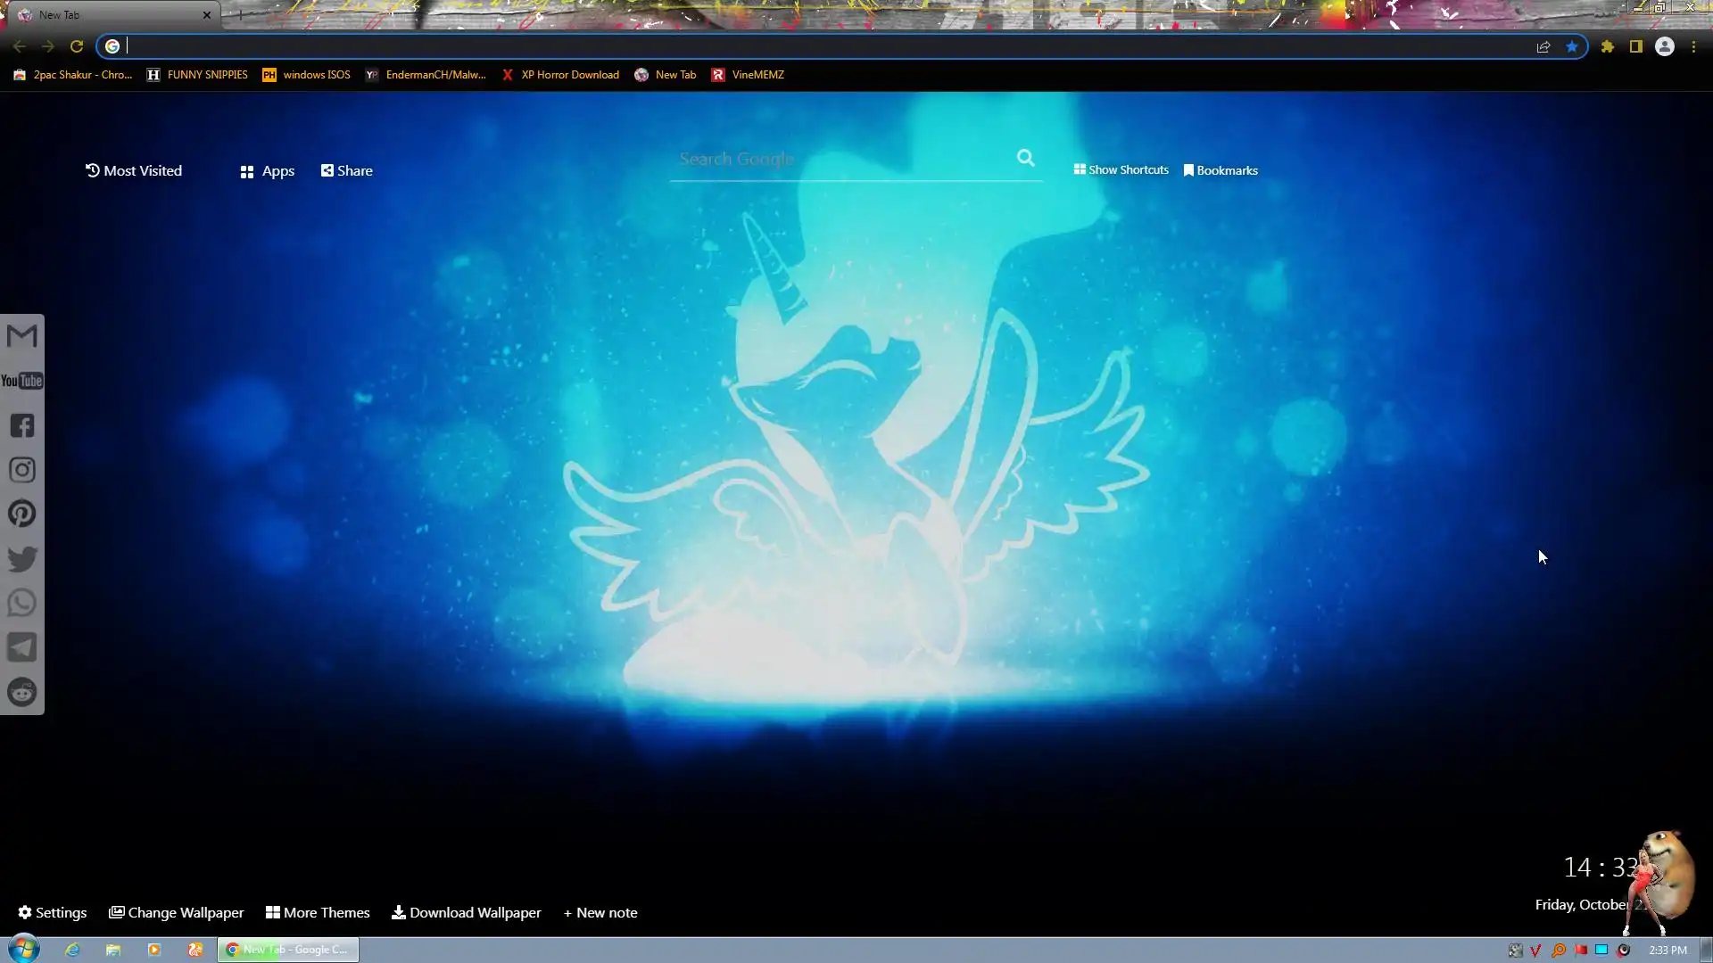1713x963 pixels.
Task: Click inside the Search Google field
Action: 839,160
